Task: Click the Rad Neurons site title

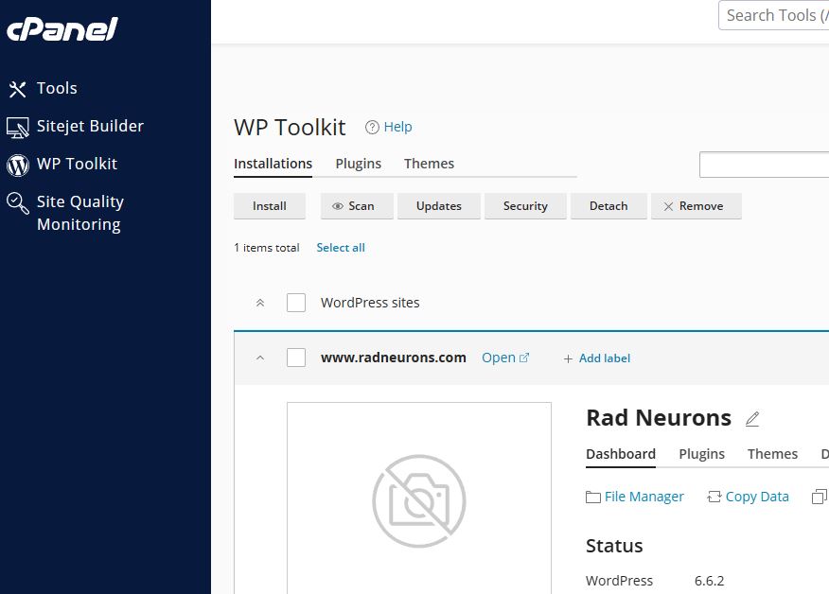Action: tap(659, 418)
